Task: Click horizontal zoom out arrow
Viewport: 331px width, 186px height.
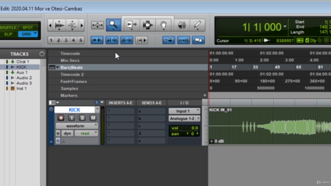Action: coord(50,25)
